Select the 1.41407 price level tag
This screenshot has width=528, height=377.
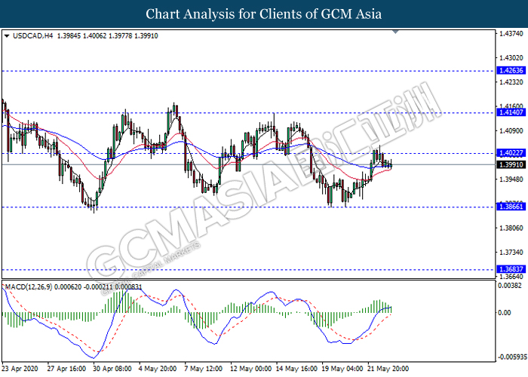pos(508,112)
